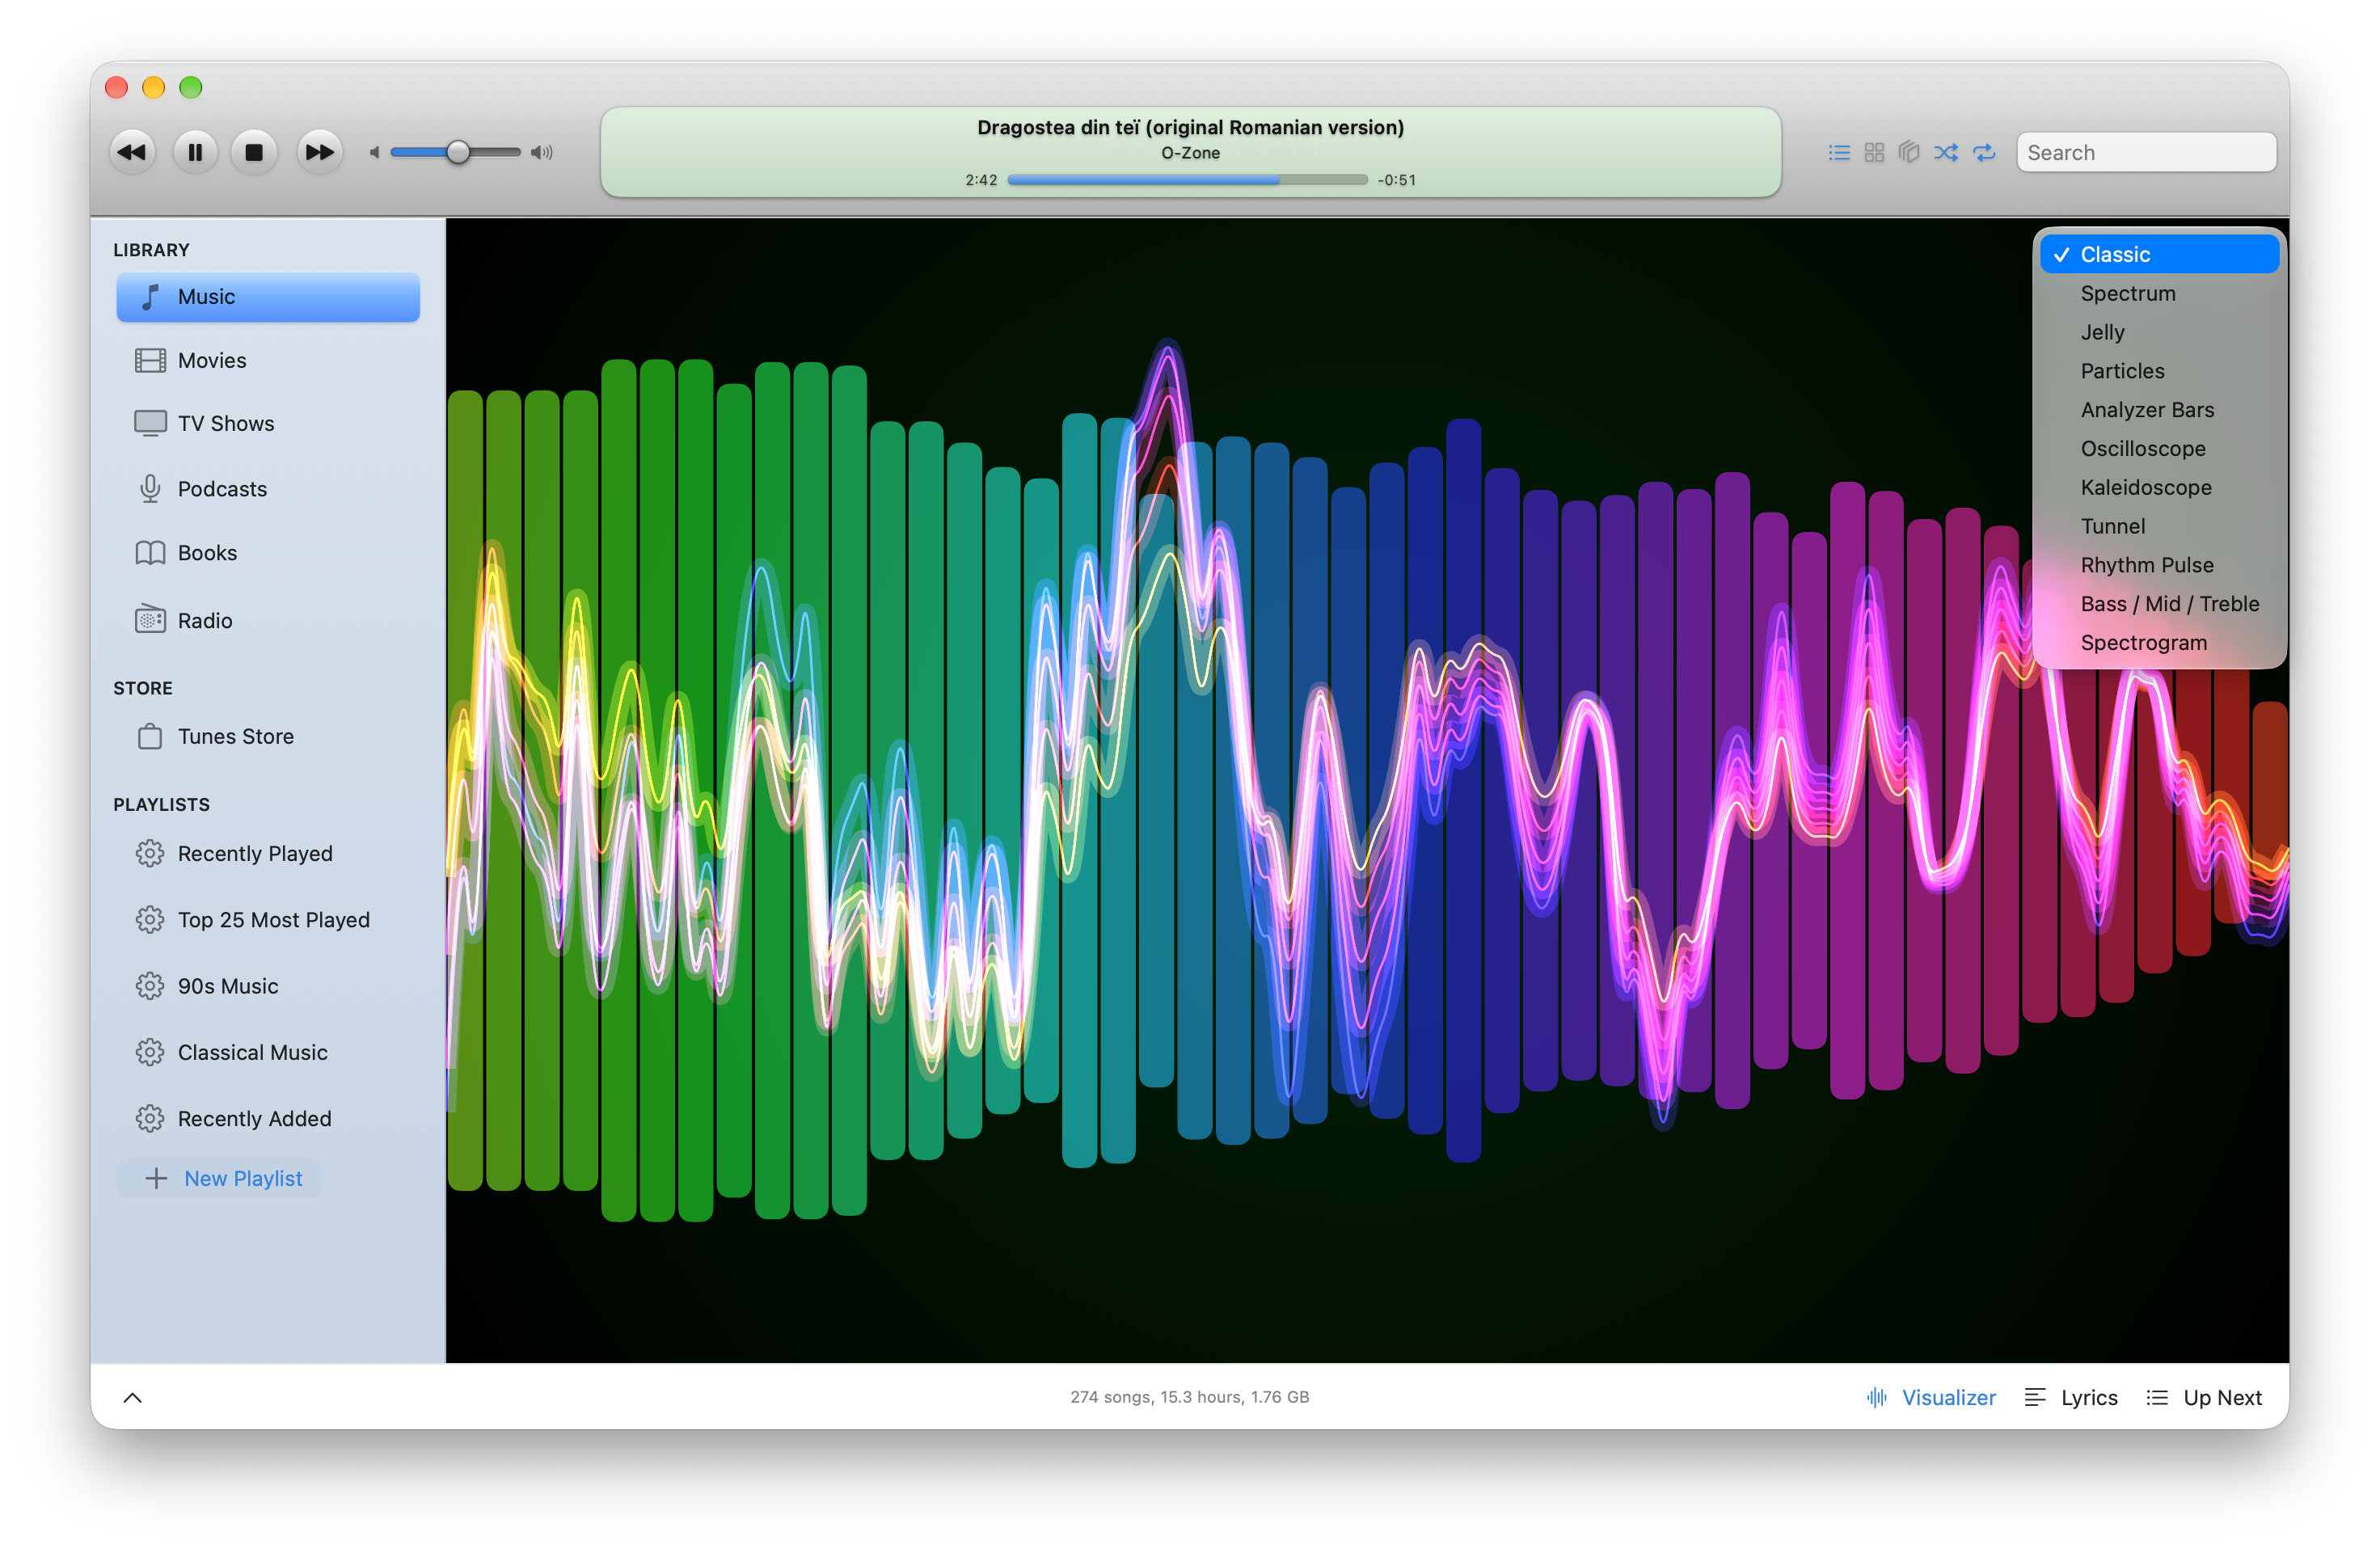The image size is (2380, 1549).
Task: Skip back with the rewind button
Action: 131,152
